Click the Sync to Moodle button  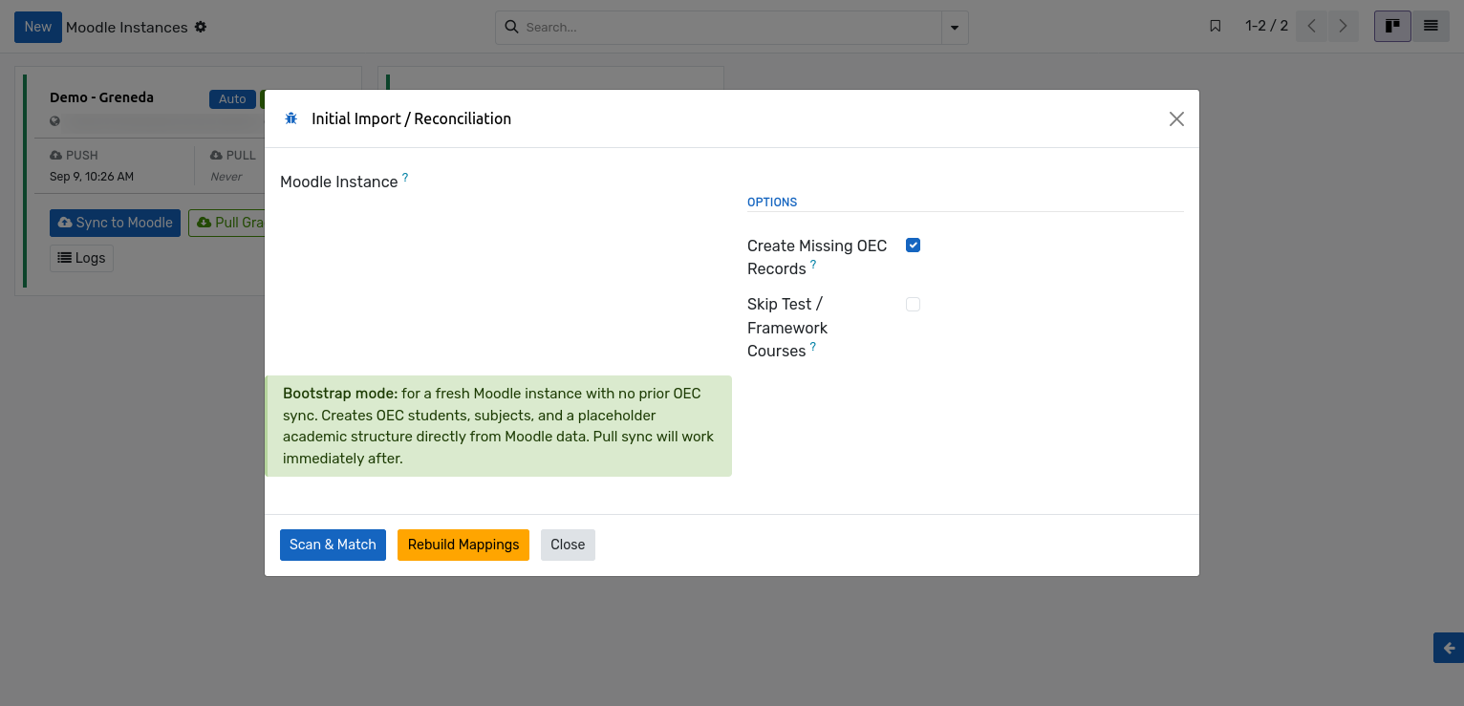tap(115, 223)
